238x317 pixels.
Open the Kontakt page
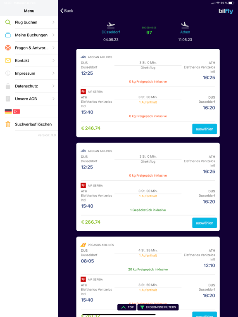(x=29, y=60)
